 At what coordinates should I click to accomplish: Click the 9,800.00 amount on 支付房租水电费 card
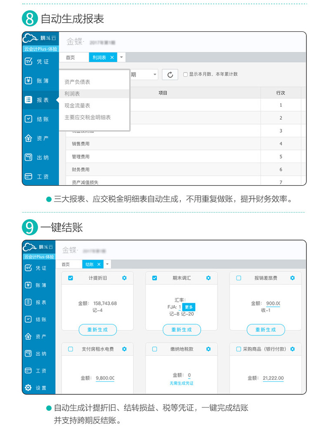pyautogui.click(x=105, y=378)
